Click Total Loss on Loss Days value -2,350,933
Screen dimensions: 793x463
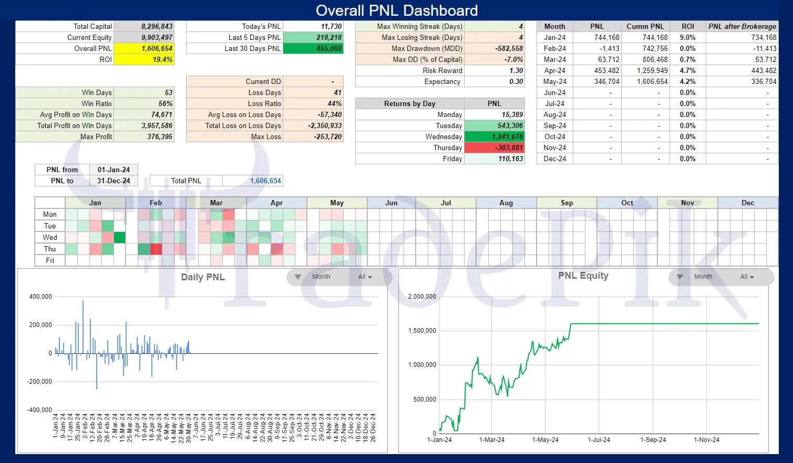(x=313, y=125)
